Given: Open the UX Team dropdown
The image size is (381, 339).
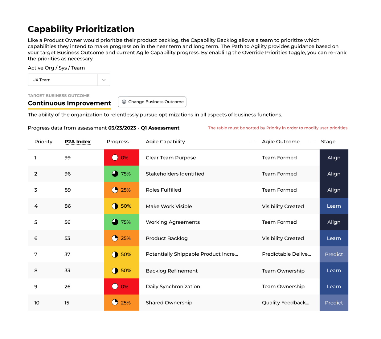Looking at the screenshot, I should point(63,80).
